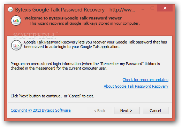Click the talk icon beside the description paragraph

16,45
